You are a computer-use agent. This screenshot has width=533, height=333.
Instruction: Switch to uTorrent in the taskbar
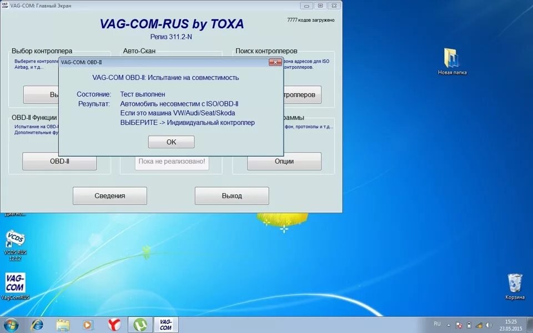pyautogui.click(x=140, y=325)
